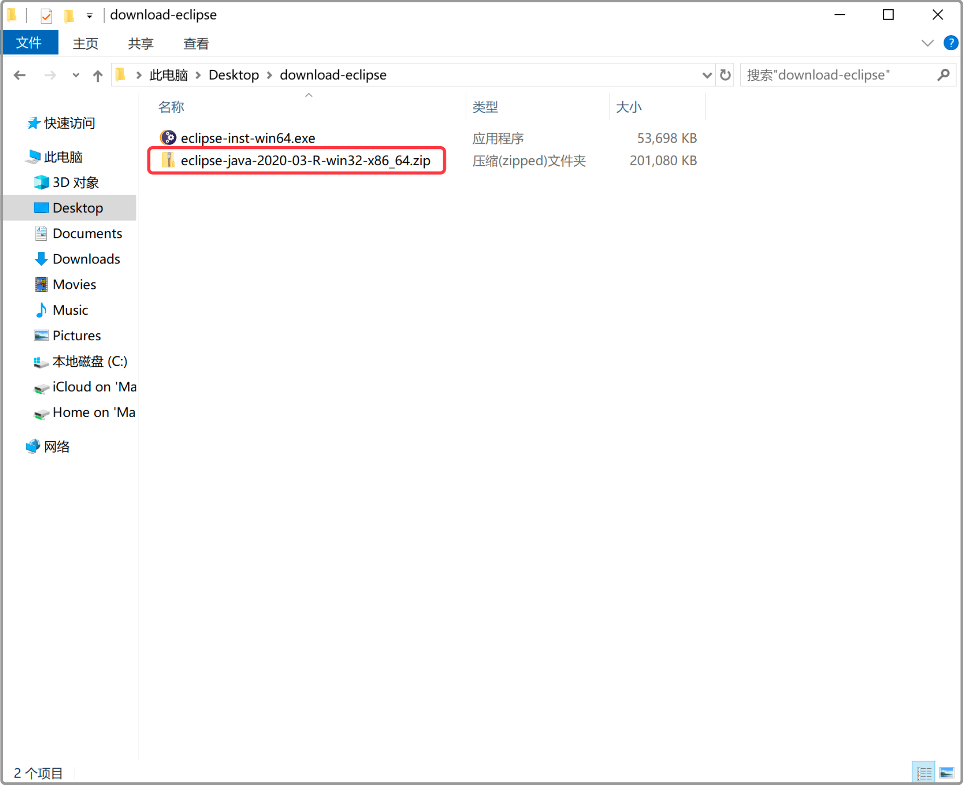Open the customize quick access toolbar dropdown

(89, 16)
